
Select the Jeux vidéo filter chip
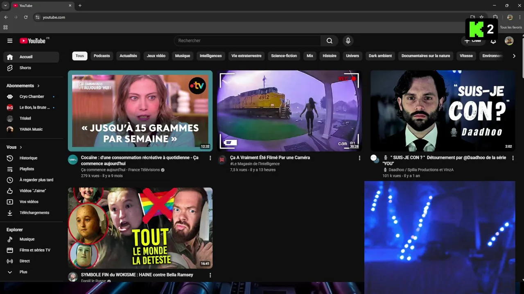[x=156, y=56]
